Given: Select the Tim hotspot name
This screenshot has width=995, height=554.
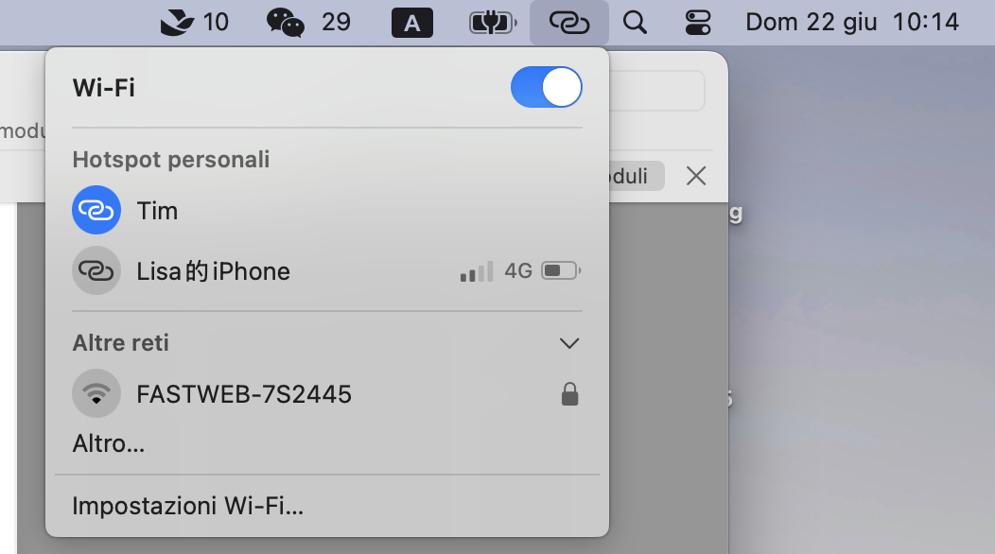Looking at the screenshot, I should (x=157, y=211).
